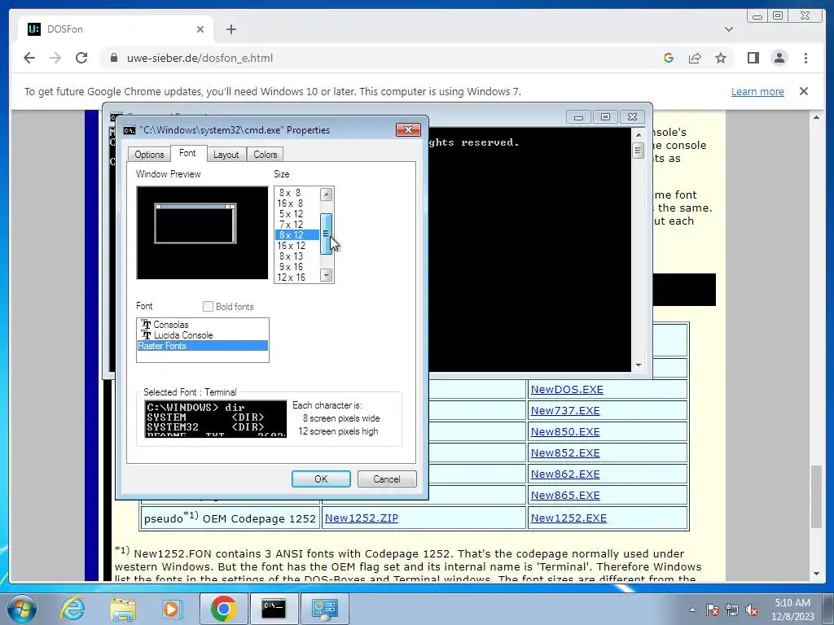Click Command Prompt window scroll down arrow
The image size is (834, 625).
(639, 365)
